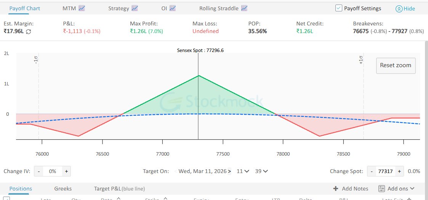This screenshot has width=428, height=200.
Task: Click the MTM chart icon
Action: (82, 8)
